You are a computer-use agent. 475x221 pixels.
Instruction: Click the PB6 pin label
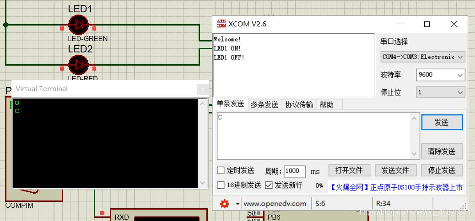274,217
